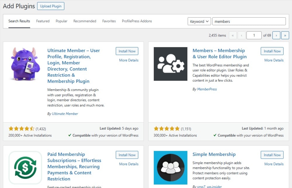Click the disabled previous page arrow
The width and height of the screenshot is (292, 188).
pos(241,35)
